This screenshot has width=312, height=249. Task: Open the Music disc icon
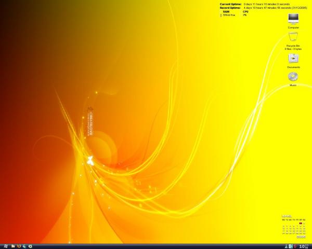pyautogui.click(x=293, y=77)
